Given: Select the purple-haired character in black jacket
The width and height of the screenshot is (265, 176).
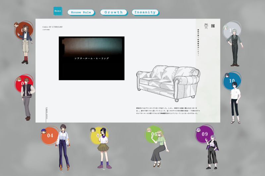Looking at the screenshot, I should pyautogui.click(x=212, y=152).
